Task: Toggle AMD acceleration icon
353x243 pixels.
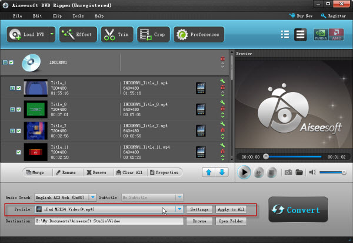Action: (337, 35)
